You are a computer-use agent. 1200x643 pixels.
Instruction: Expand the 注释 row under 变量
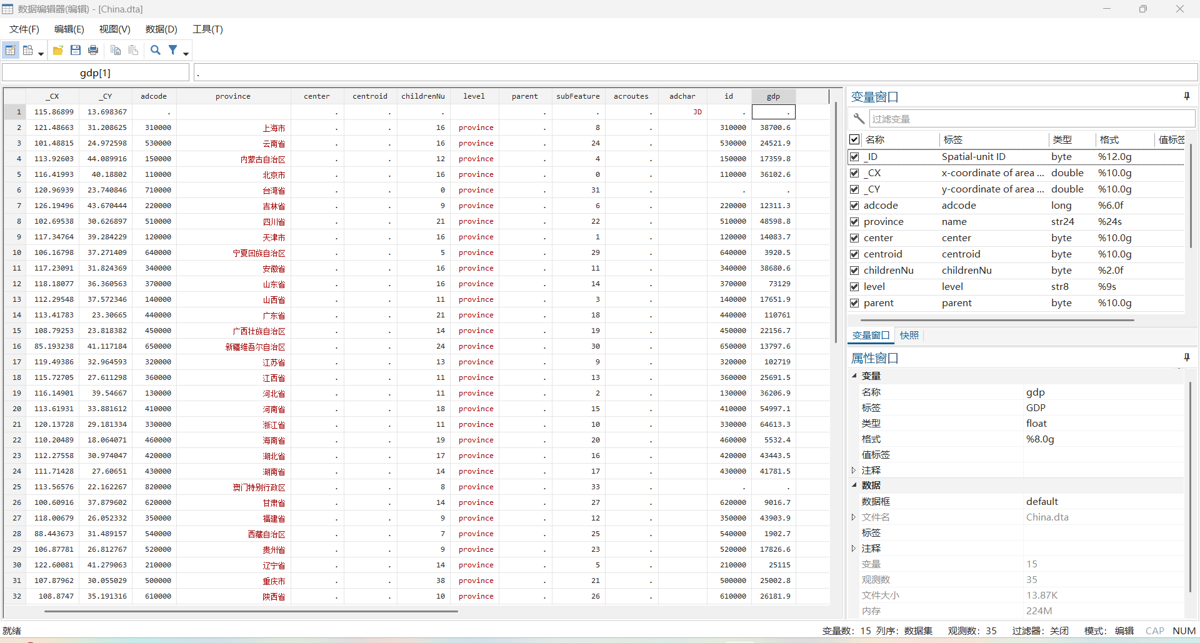pos(854,470)
